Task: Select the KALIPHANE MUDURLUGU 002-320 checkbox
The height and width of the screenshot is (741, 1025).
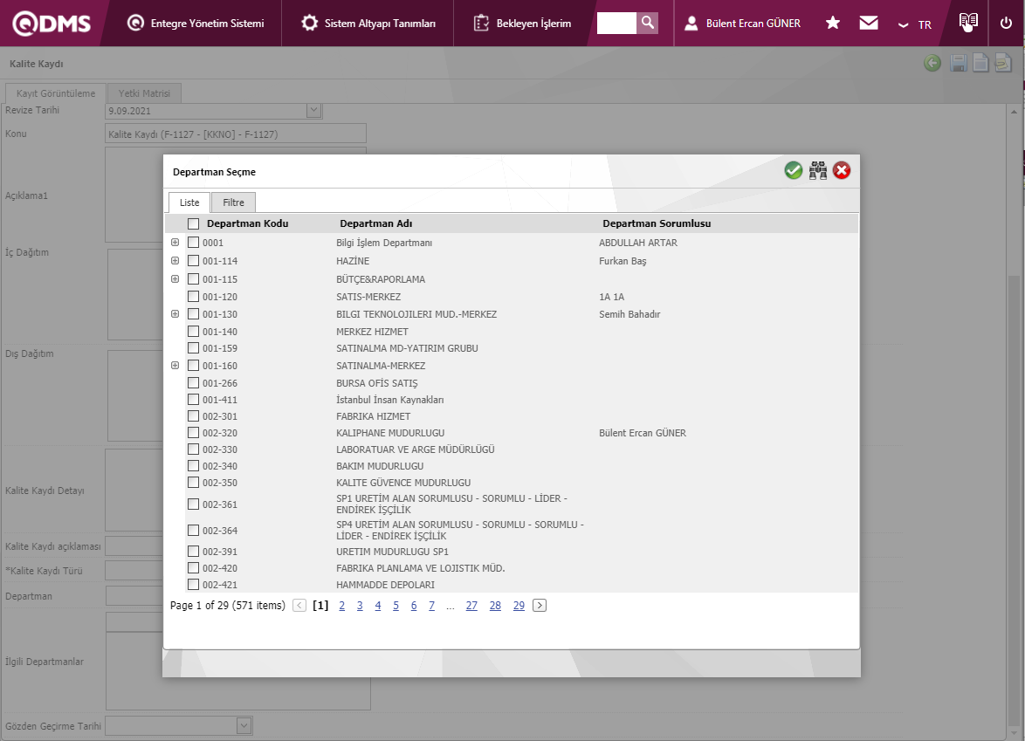Action: click(x=193, y=433)
